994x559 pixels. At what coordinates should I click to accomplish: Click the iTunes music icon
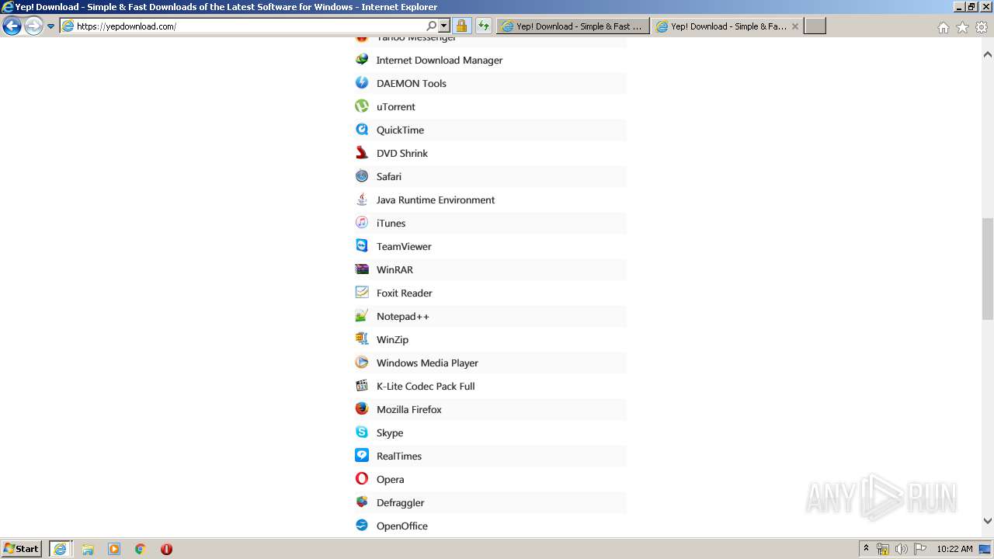[x=362, y=223]
